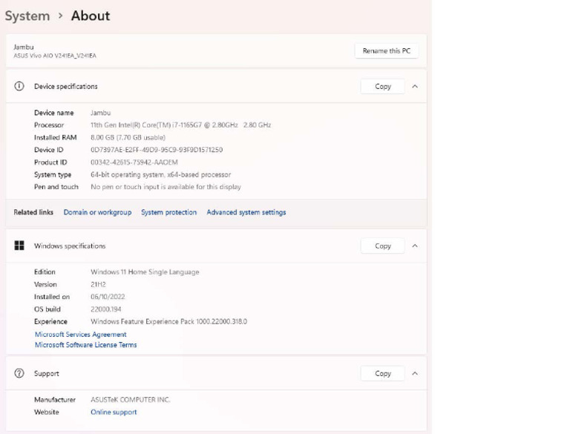The image size is (570, 434).
Task: Click the Related links label
Action: [33, 212]
